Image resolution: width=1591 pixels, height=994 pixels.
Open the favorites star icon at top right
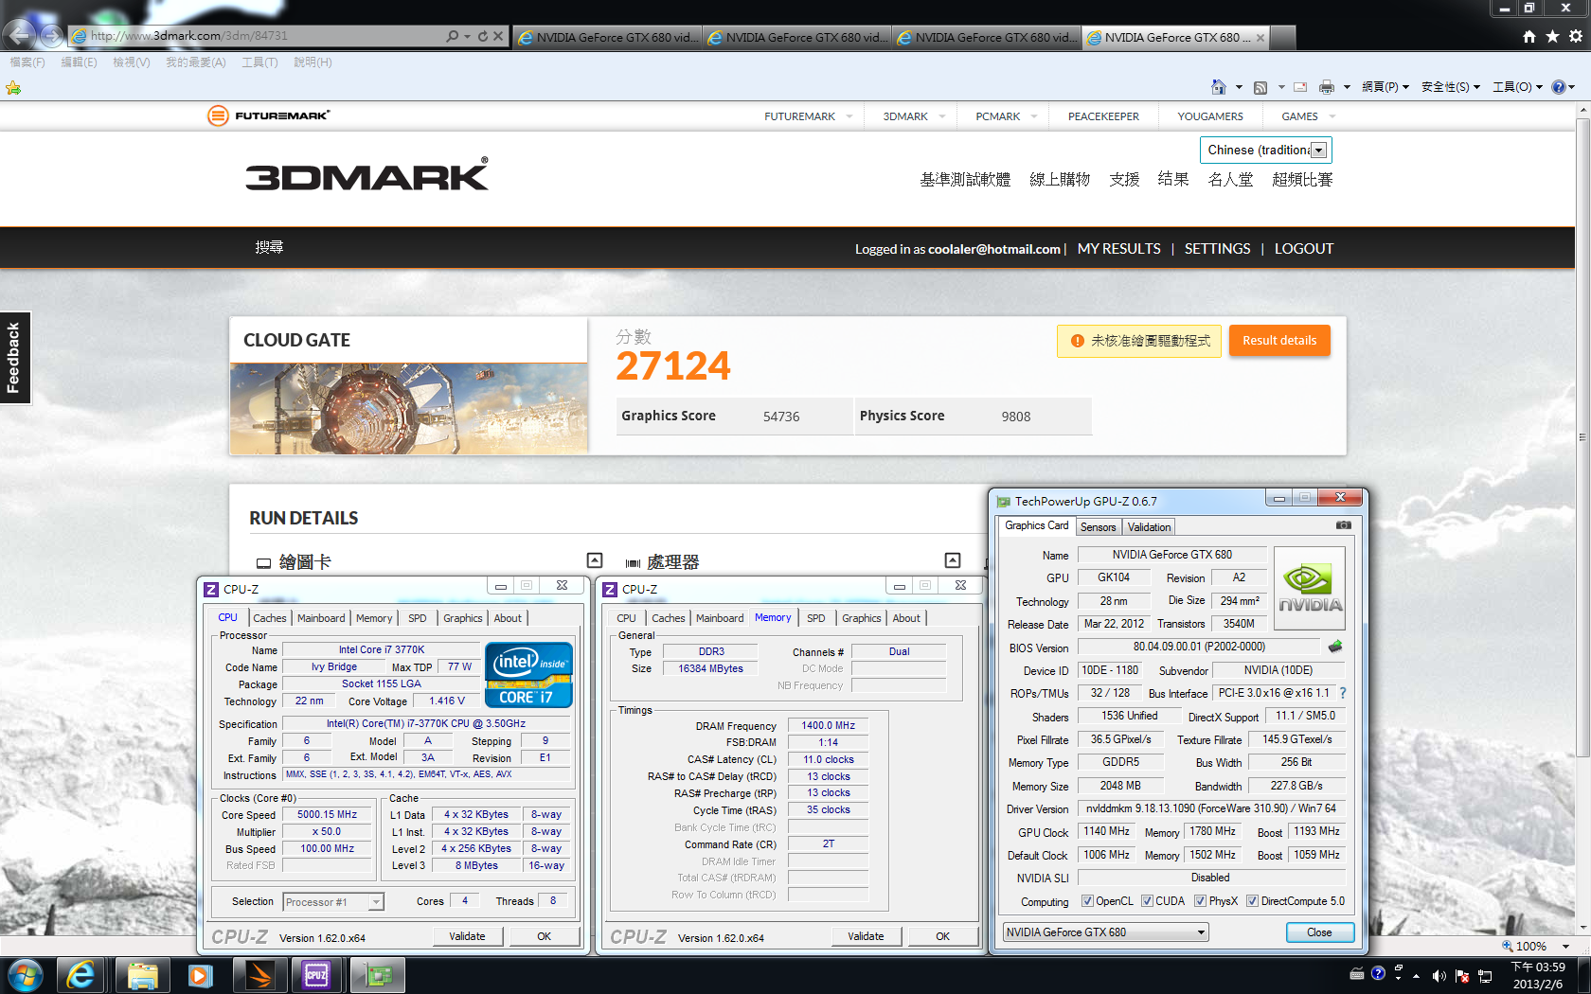coord(1552,36)
